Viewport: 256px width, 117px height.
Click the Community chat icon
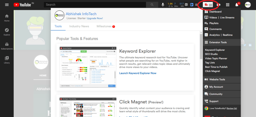[206, 94]
